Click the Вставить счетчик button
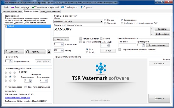Image resolution: width=174 pixels, height=108 pixels. (x=157, y=45)
